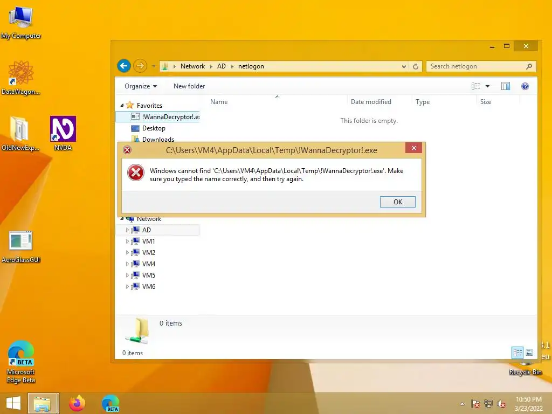Screen dimensions: 552x414
Task: Toggle the preview pane button
Action: (x=506, y=86)
